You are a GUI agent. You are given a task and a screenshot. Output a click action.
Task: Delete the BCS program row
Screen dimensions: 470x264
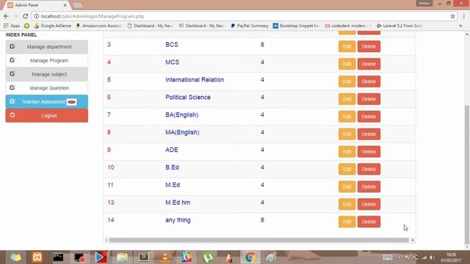369,46
